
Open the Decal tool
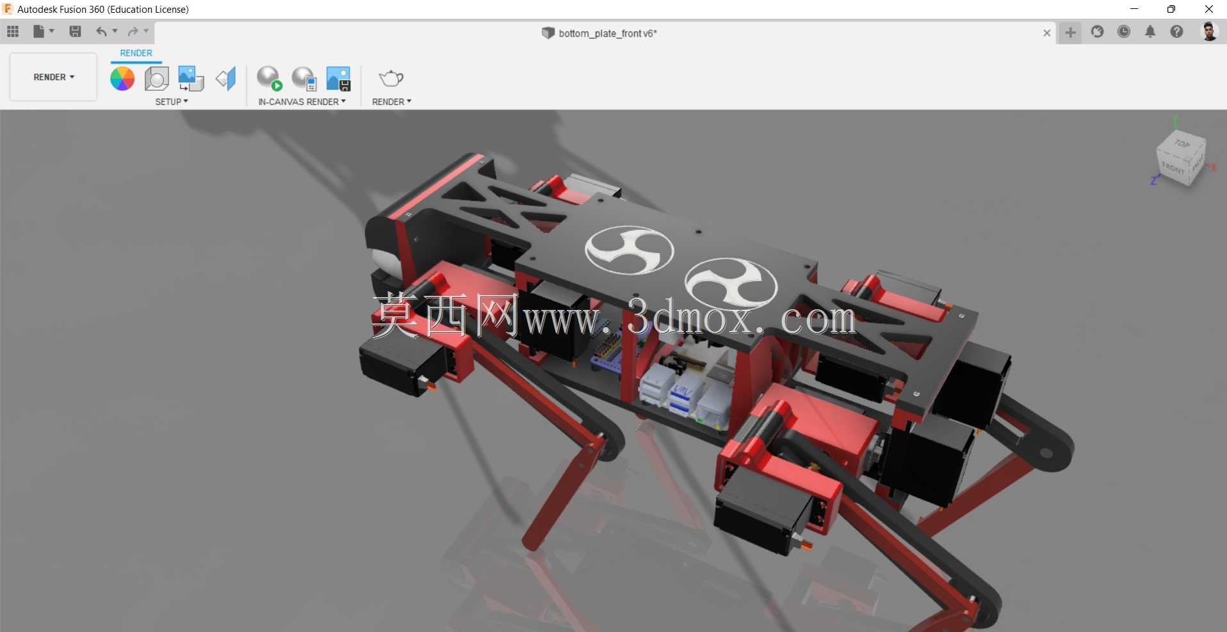click(191, 79)
